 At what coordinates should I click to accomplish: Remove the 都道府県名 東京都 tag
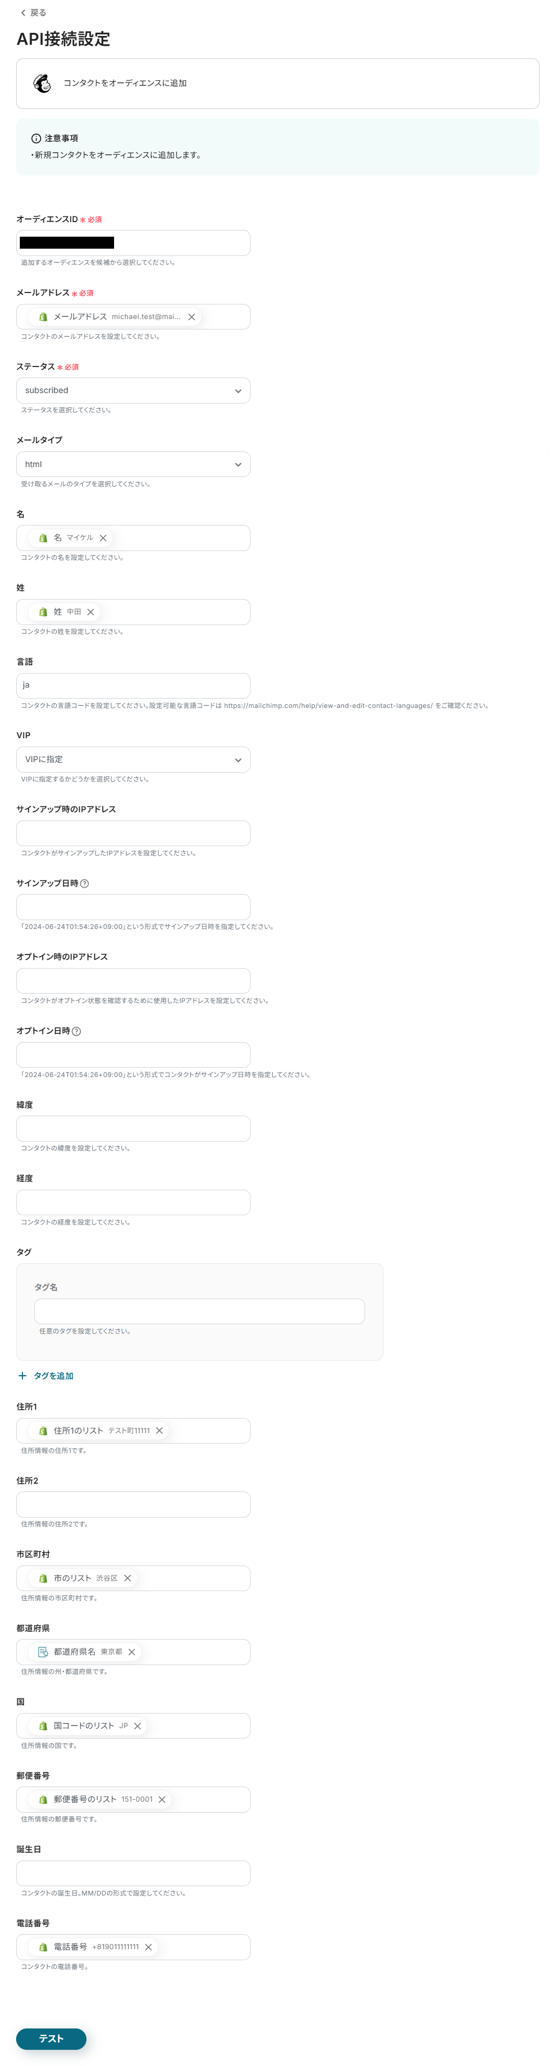(131, 1652)
